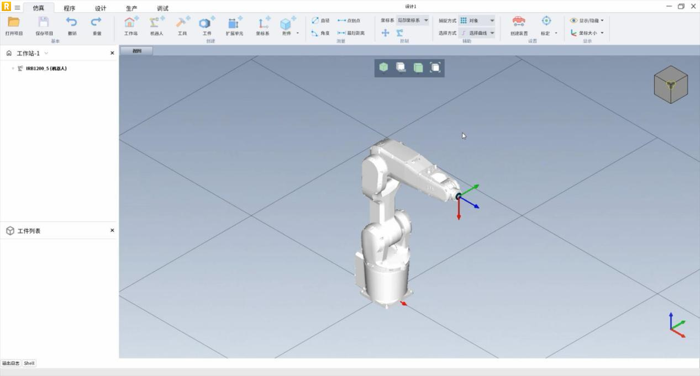Click the 撤销 (Undo) arrow
700x376 pixels.
(x=72, y=23)
